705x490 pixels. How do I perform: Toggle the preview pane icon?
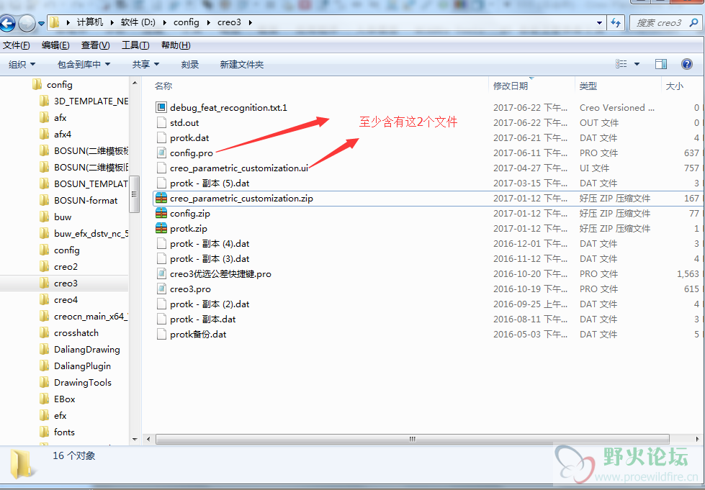[661, 64]
